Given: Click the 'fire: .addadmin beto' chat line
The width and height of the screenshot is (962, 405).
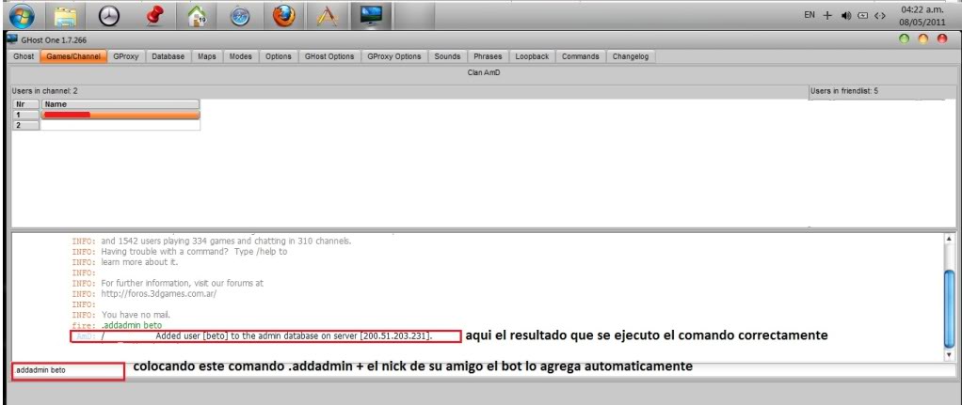Looking at the screenshot, I should click(x=117, y=325).
